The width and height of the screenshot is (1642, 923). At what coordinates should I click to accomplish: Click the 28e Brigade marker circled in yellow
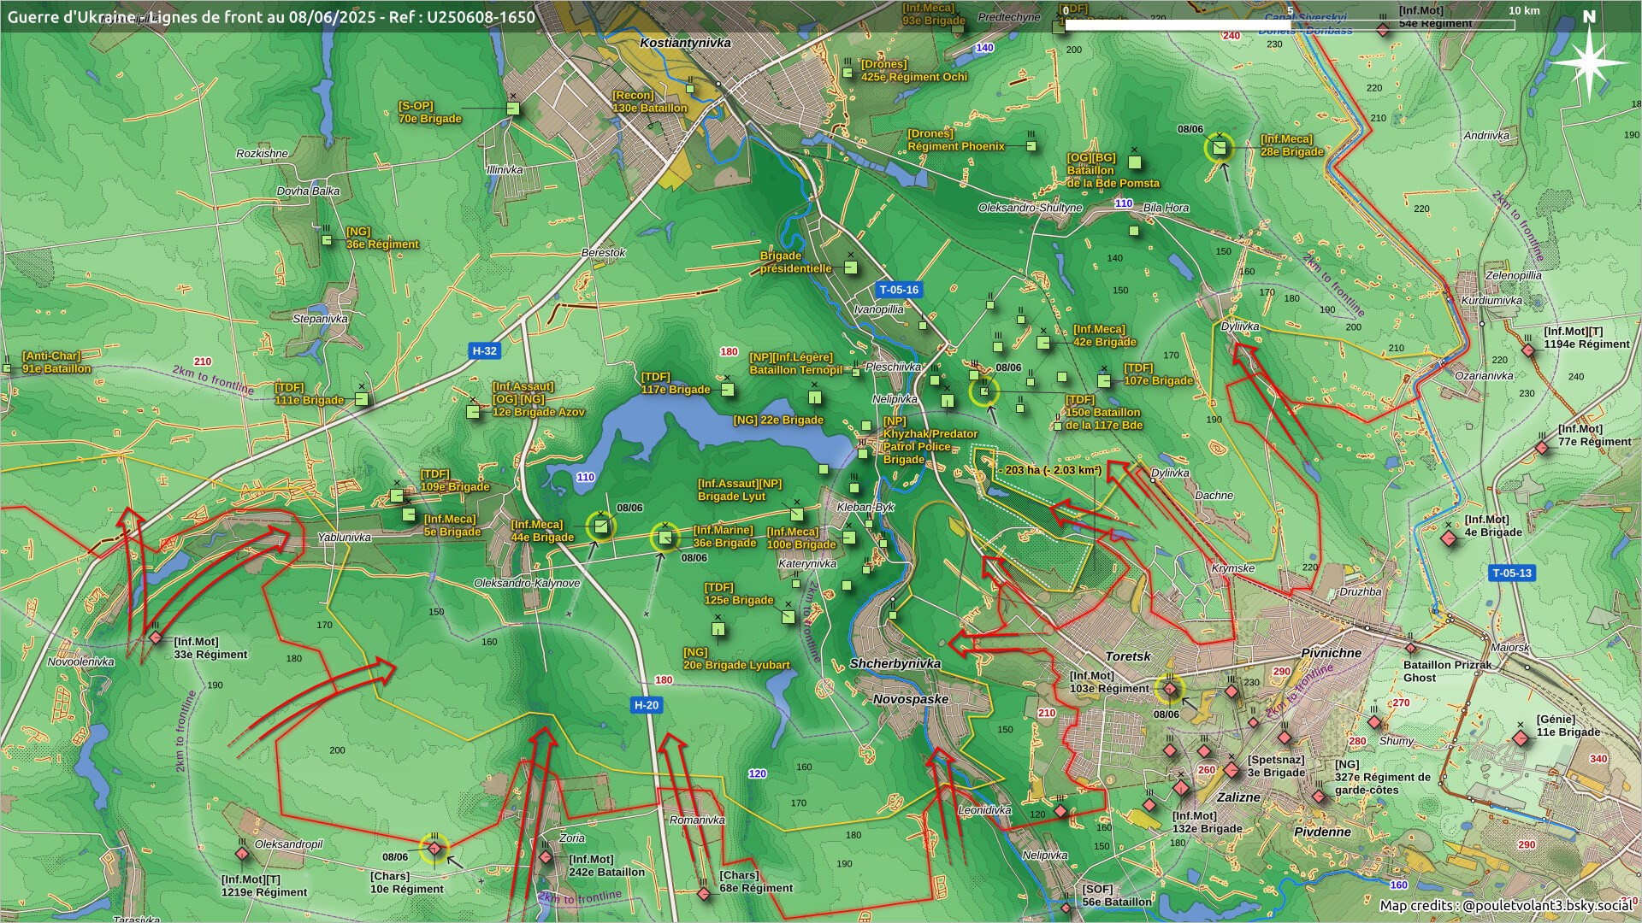[1220, 148]
